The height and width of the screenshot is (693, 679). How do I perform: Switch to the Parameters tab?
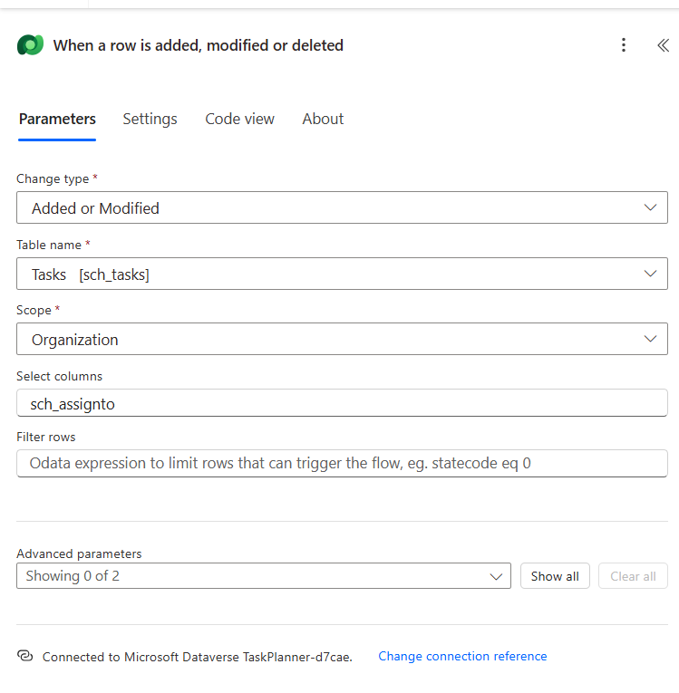57,119
